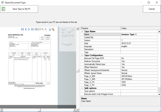Click right arrow of horizontal scrollbar
This screenshot has height=112, width=161.
(75, 110)
